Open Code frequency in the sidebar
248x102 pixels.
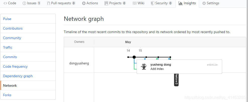point(15,66)
